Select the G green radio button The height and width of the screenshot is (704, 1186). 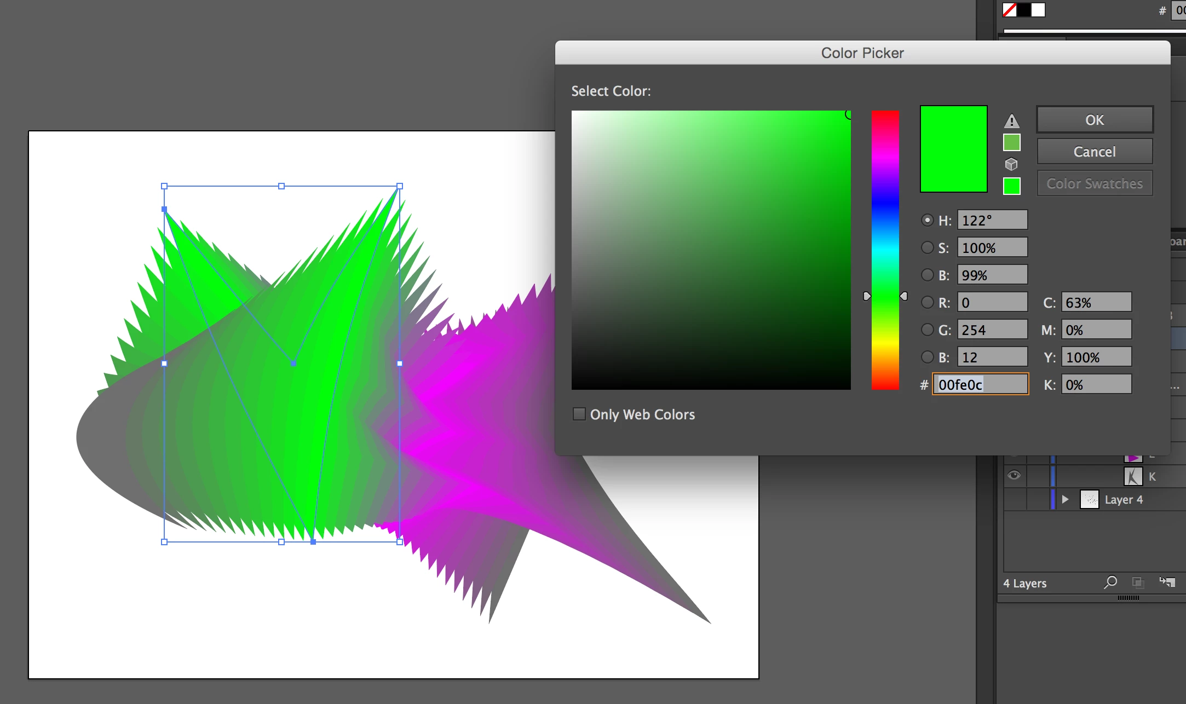point(927,330)
